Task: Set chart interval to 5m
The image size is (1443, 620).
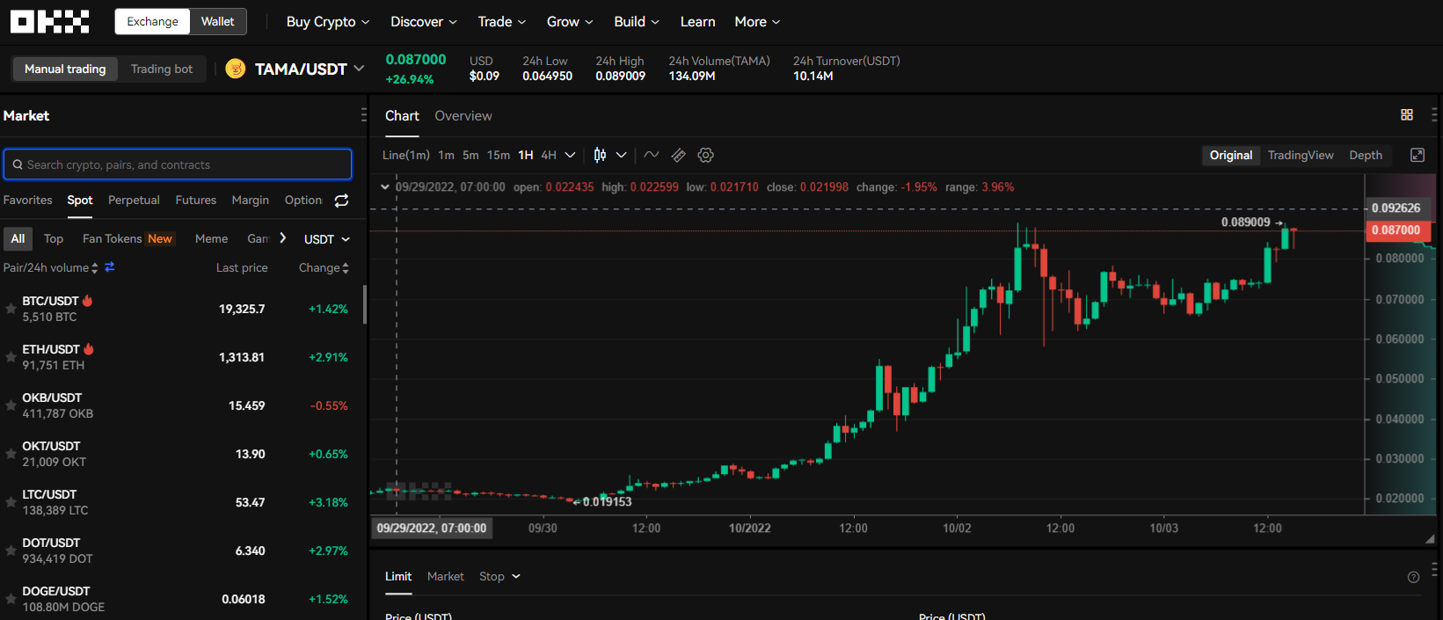Action: click(470, 155)
